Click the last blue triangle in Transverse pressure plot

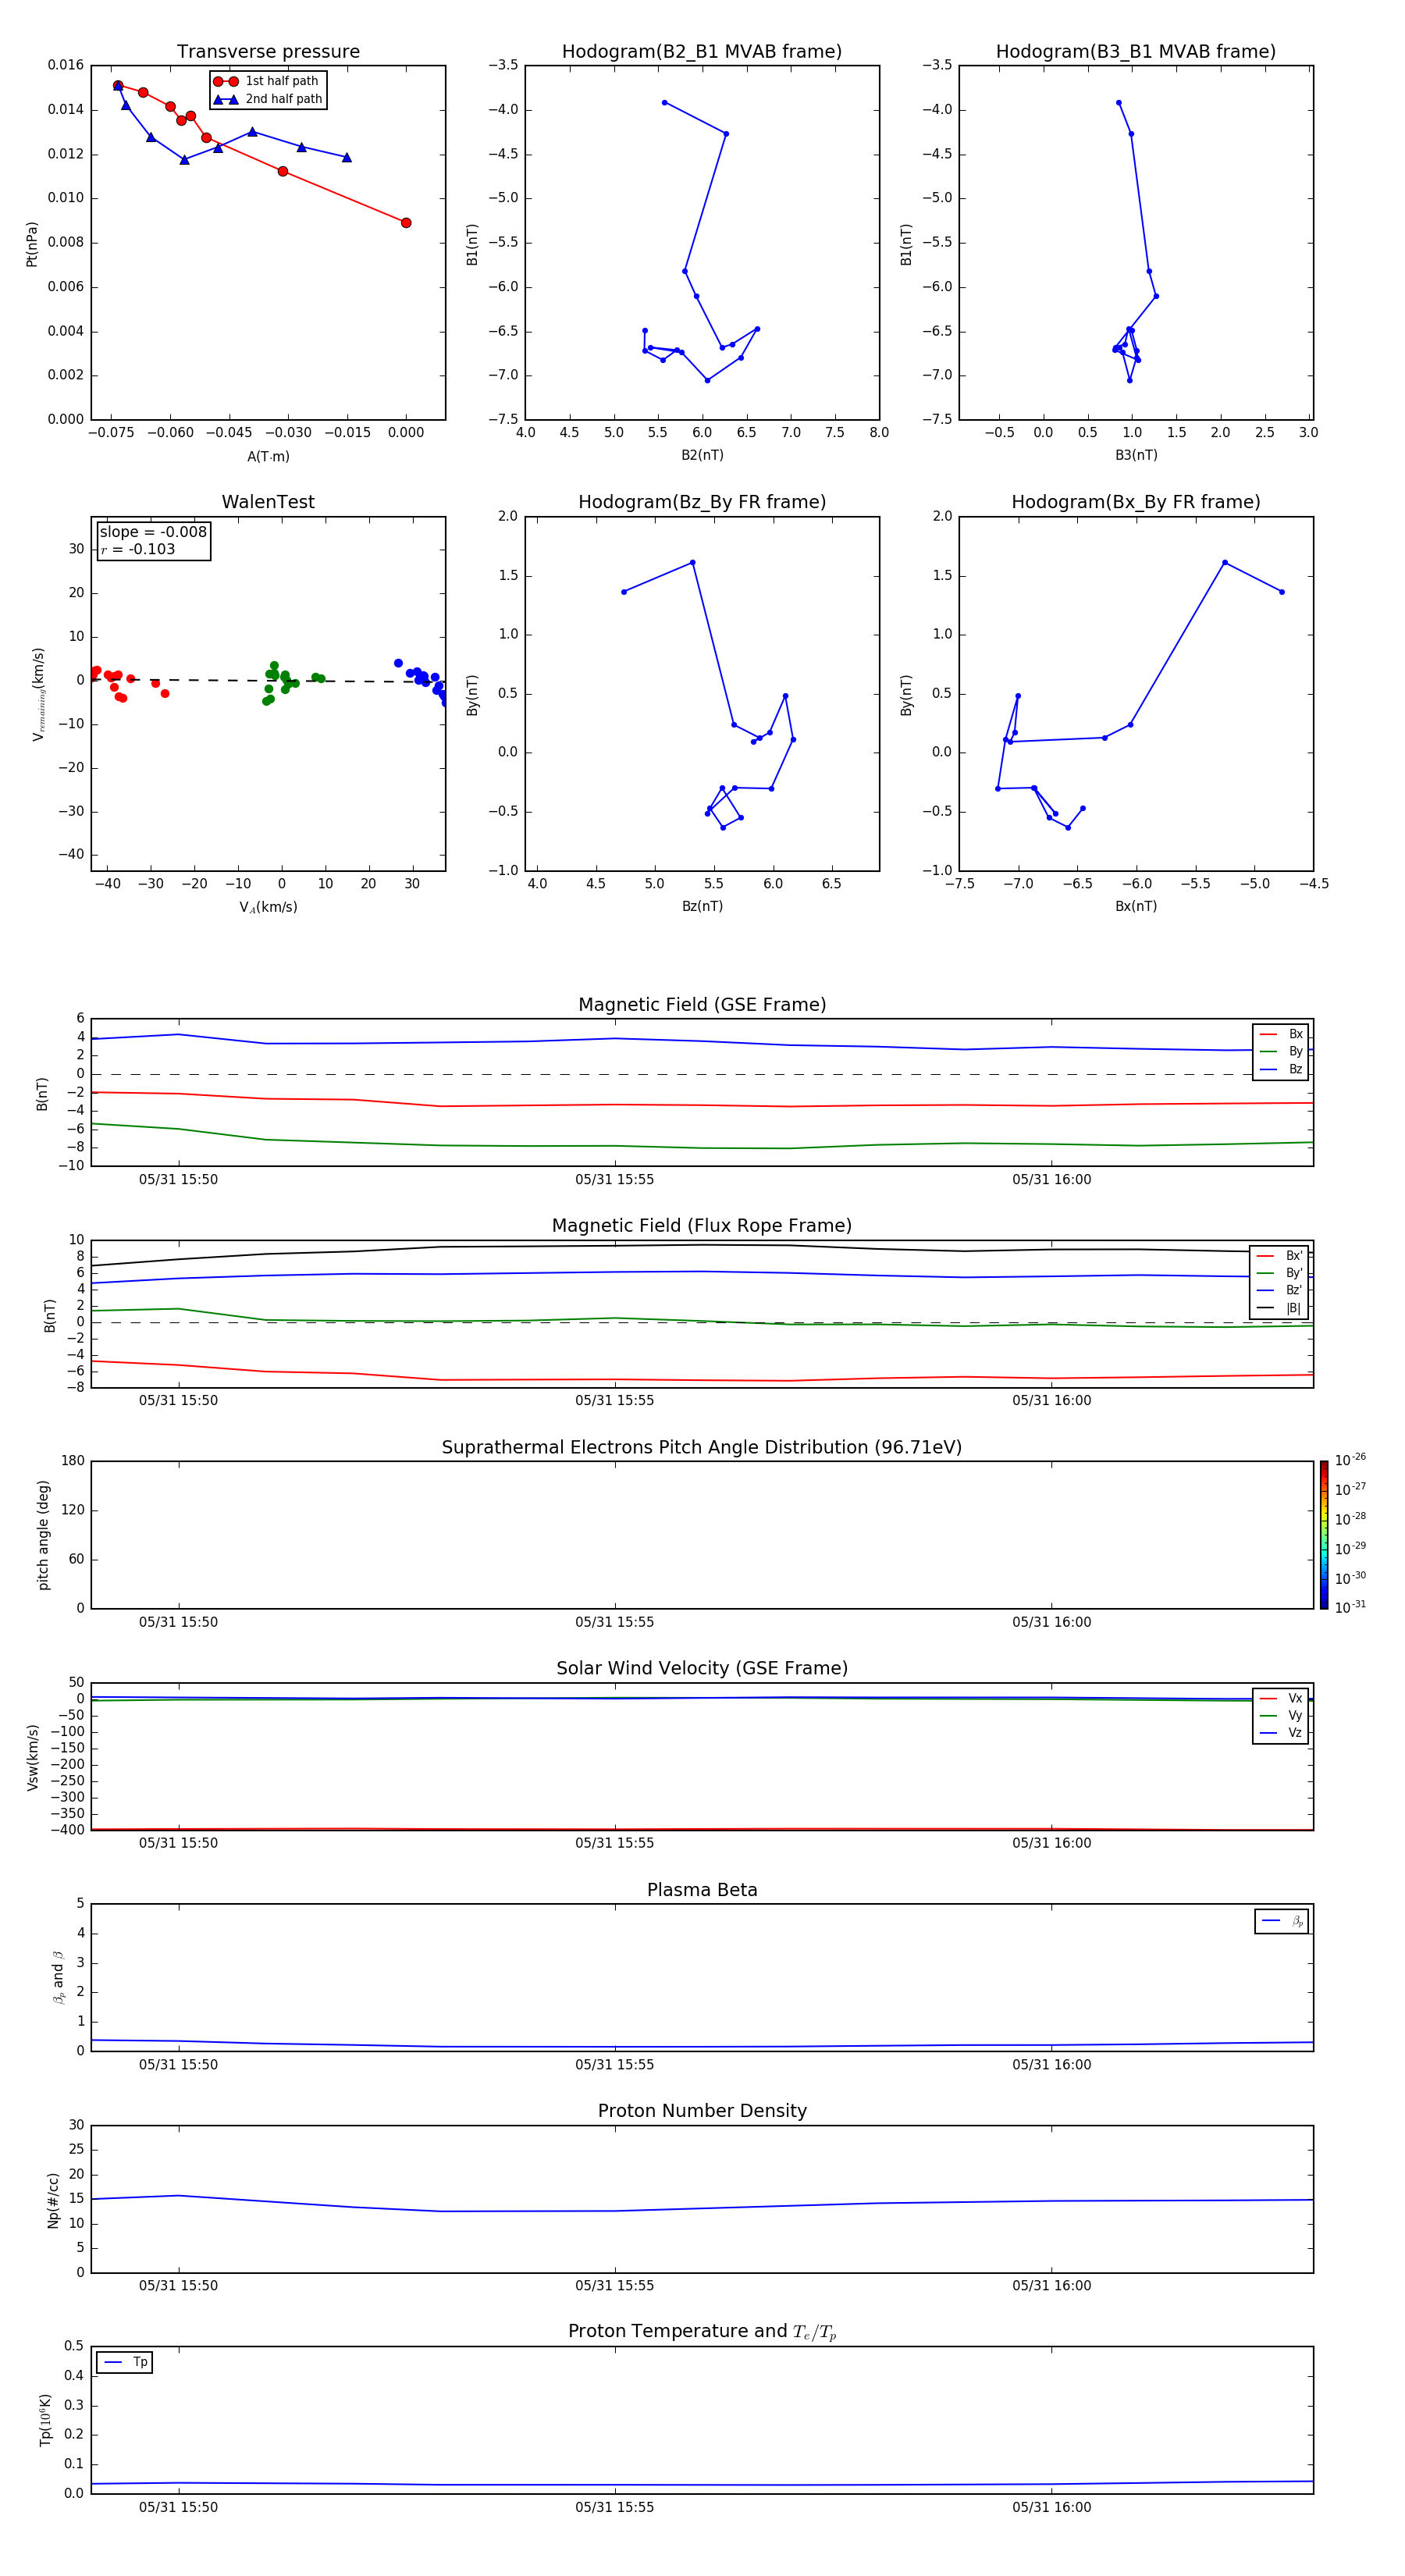click(x=347, y=157)
